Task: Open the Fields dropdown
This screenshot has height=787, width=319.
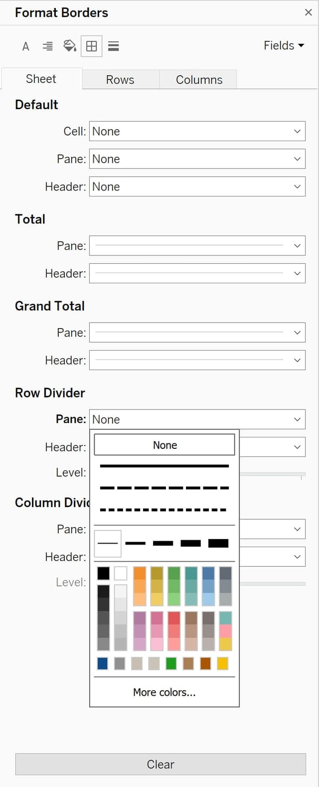Action: (283, 45)
